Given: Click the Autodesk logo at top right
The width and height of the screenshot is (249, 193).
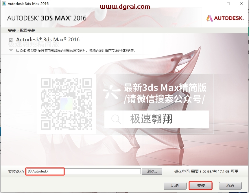Looking at the screenshot, I should coord(225,18).
